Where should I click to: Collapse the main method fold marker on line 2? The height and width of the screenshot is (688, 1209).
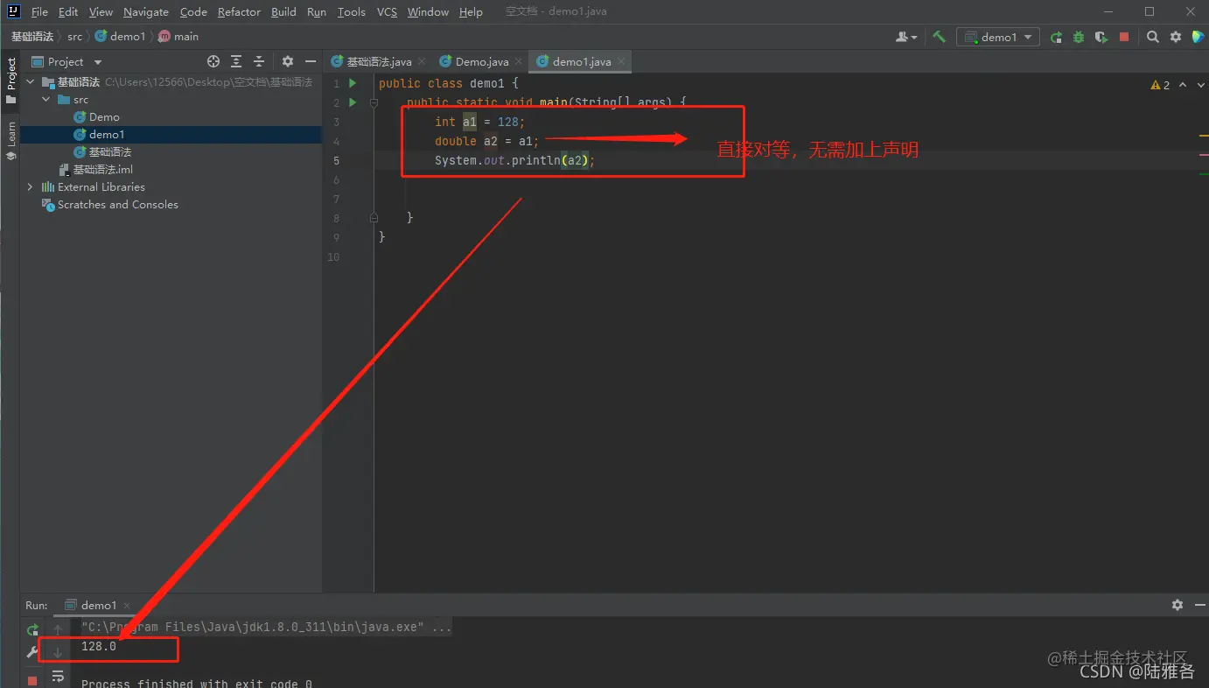(374, 102)
